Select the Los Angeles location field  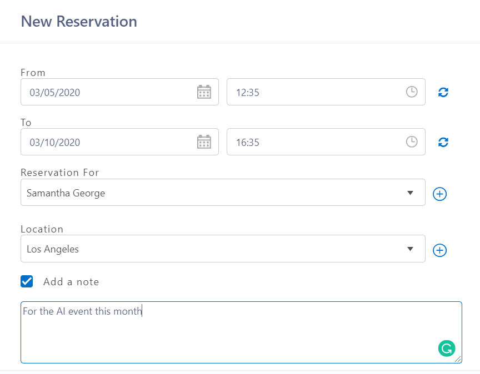(x=222, y=249)
